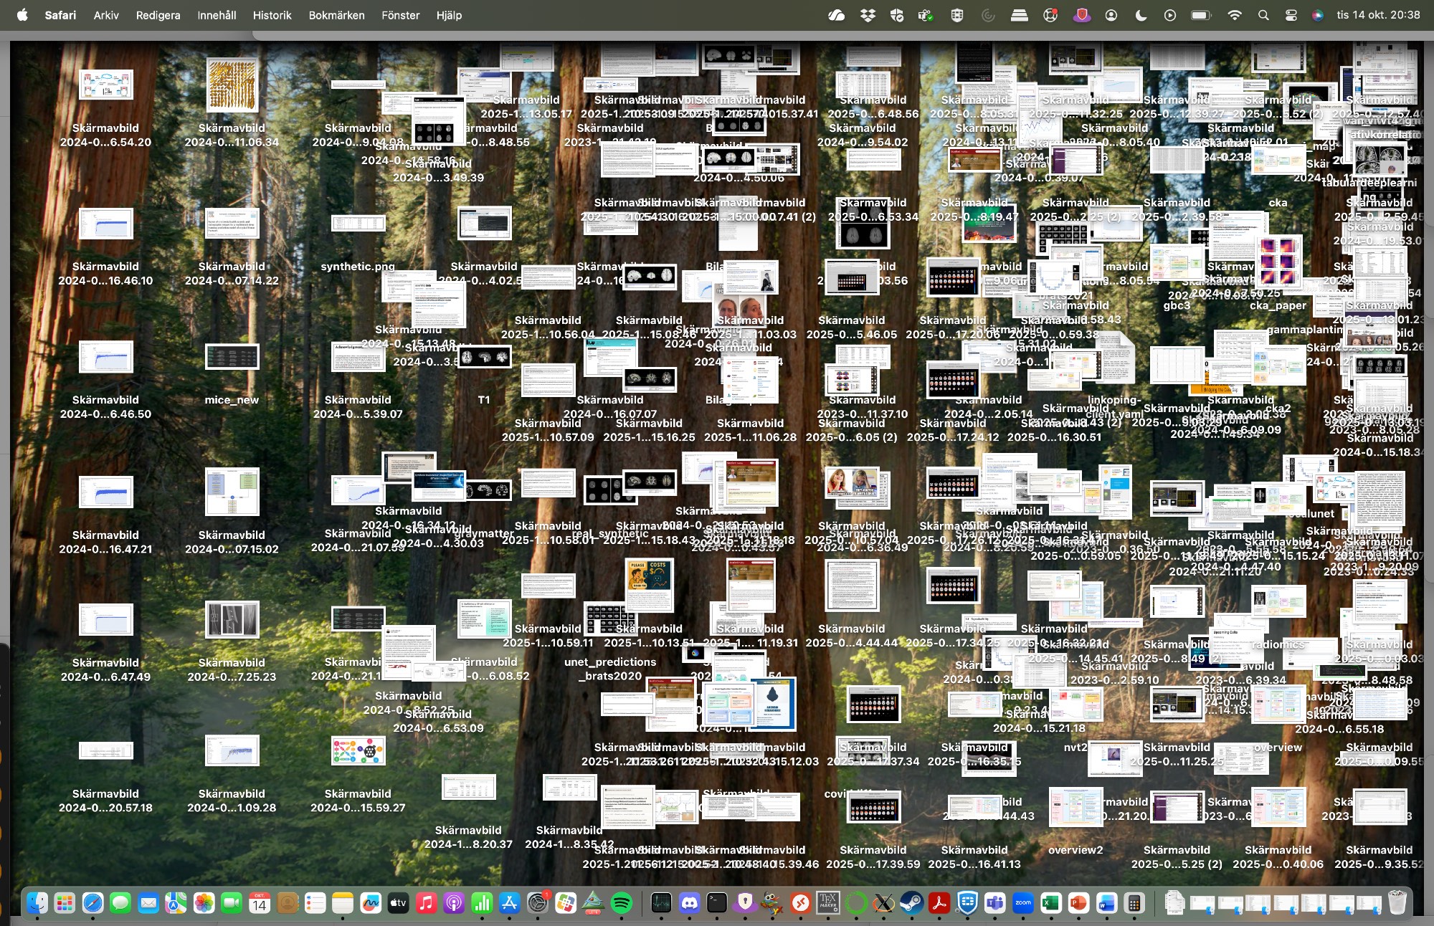This screenshot has width=1434, height=926.
Task: Launch Zoom from the dock
Action: [x=1023, y=903]
